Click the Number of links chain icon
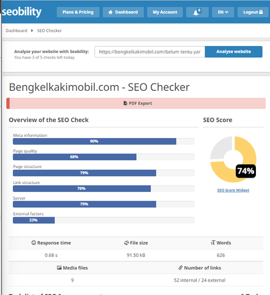This screenshot has height=295, width=270. (x=180, y=268)
